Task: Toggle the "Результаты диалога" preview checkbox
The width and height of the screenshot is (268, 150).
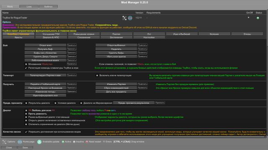Action: pyautogui.click(x=26, y=103)
